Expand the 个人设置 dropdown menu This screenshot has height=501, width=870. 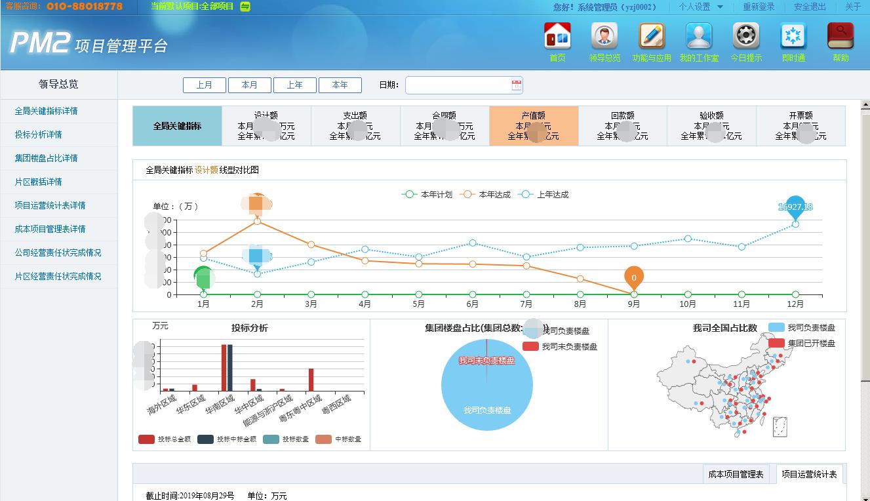pos(701,7)
